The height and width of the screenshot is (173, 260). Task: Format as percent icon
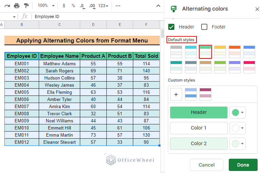point(73,6)
